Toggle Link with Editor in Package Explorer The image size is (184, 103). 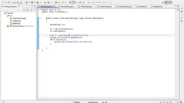click(27, 10)
